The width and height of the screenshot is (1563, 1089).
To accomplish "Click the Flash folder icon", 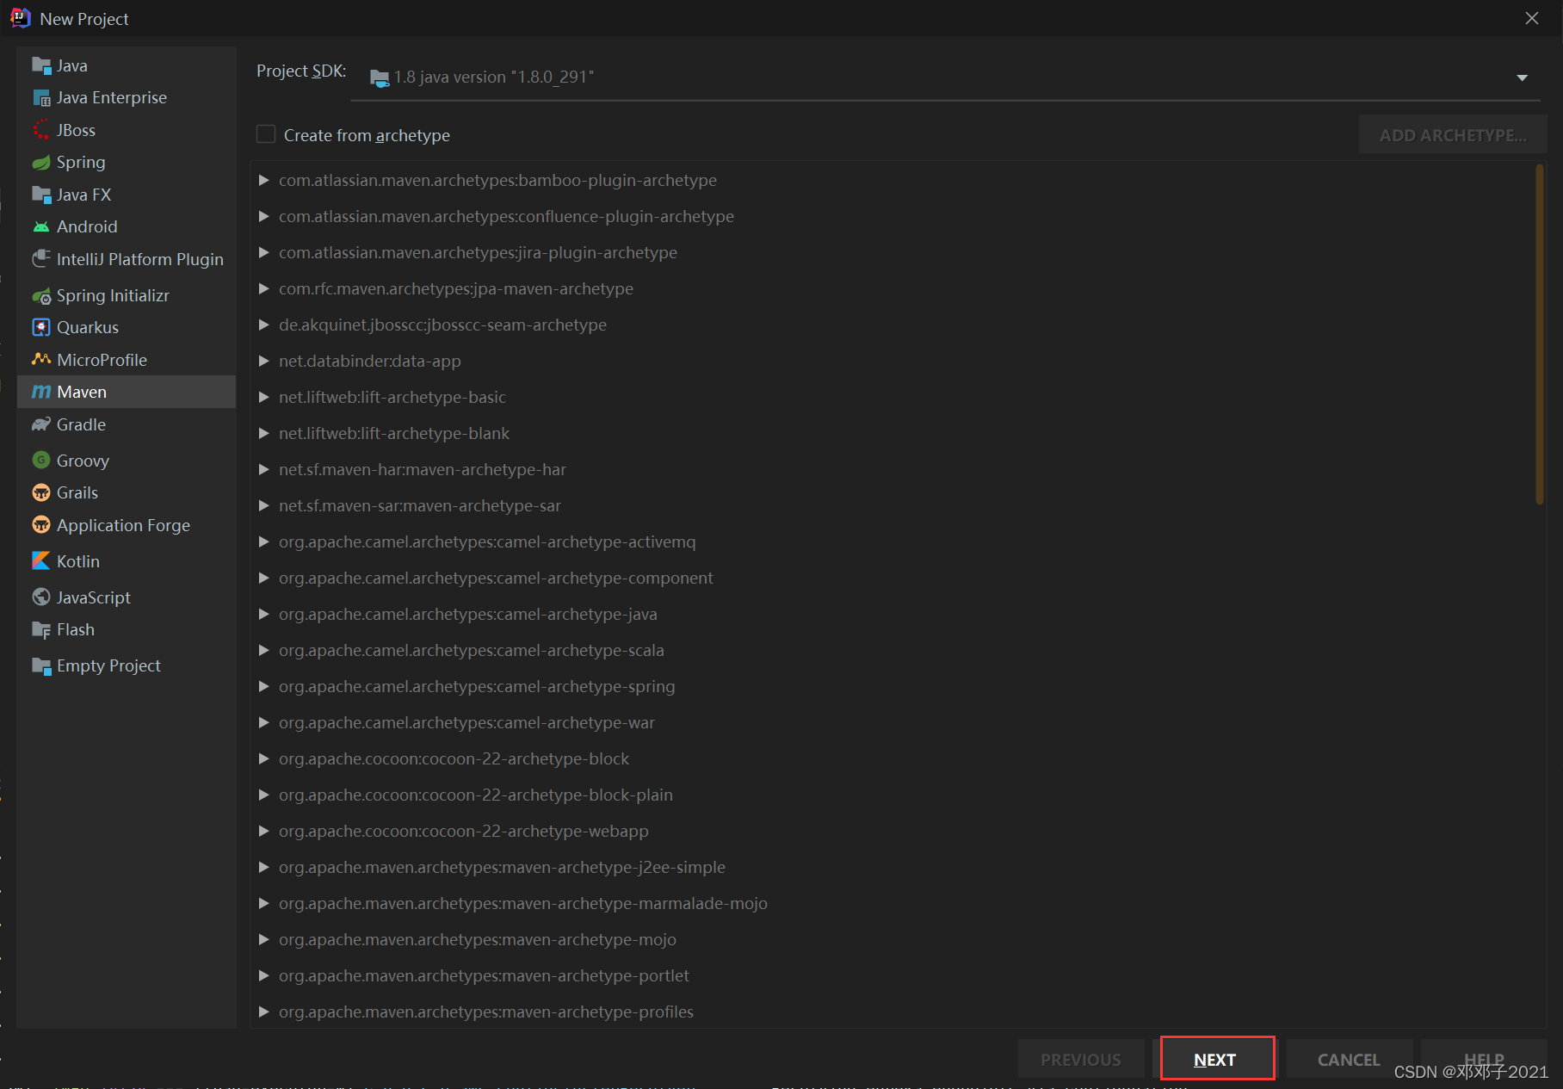I will tap(41, 630).
